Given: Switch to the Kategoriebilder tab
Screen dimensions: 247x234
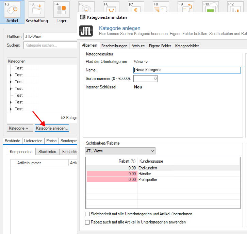Looking at the screenshot, I should 187,46.
